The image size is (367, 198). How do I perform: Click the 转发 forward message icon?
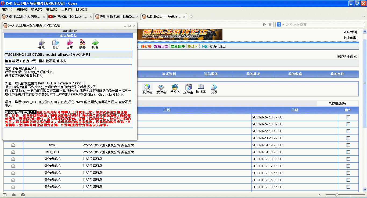pos(95,44)
